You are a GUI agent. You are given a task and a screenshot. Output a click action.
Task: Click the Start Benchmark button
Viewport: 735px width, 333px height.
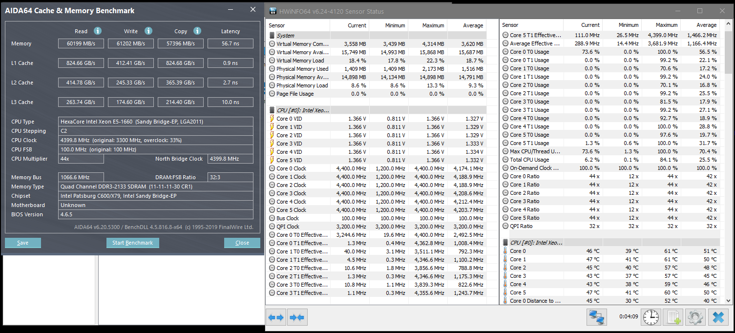(x=133, y=243)
